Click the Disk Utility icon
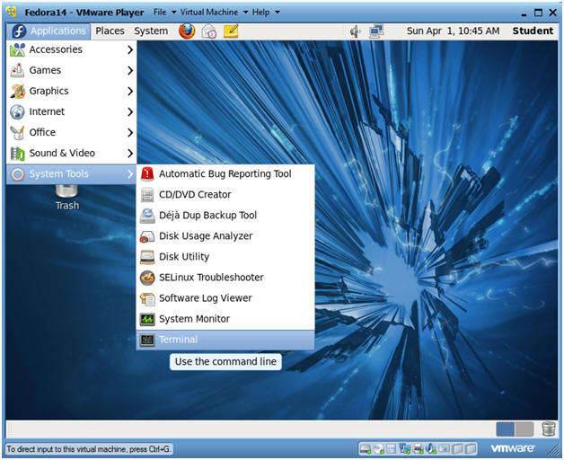Image resolution: width=564 pixels, height=460 pixels. click(147, 257)
